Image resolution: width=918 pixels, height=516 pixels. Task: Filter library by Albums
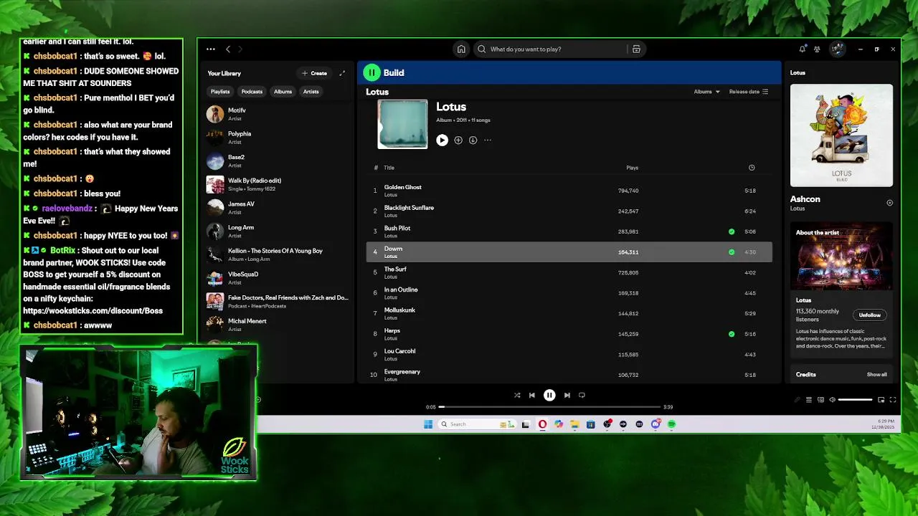(283, 92)
